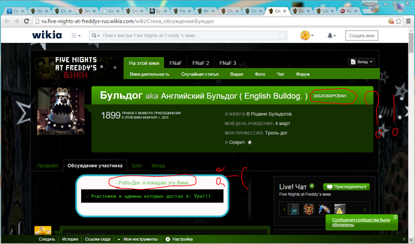Open a new browser tab

(x=367, y=11)
